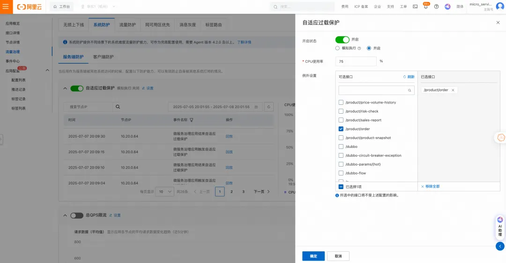Open the page size 10 dropdown
The height and width of the screenshot is (263, 506).
tap(164, 192)
